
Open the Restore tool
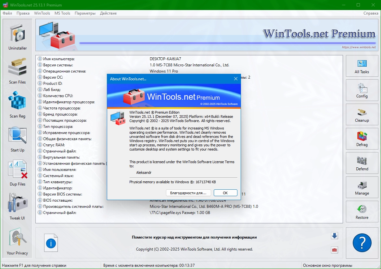[x=362, y=211]
